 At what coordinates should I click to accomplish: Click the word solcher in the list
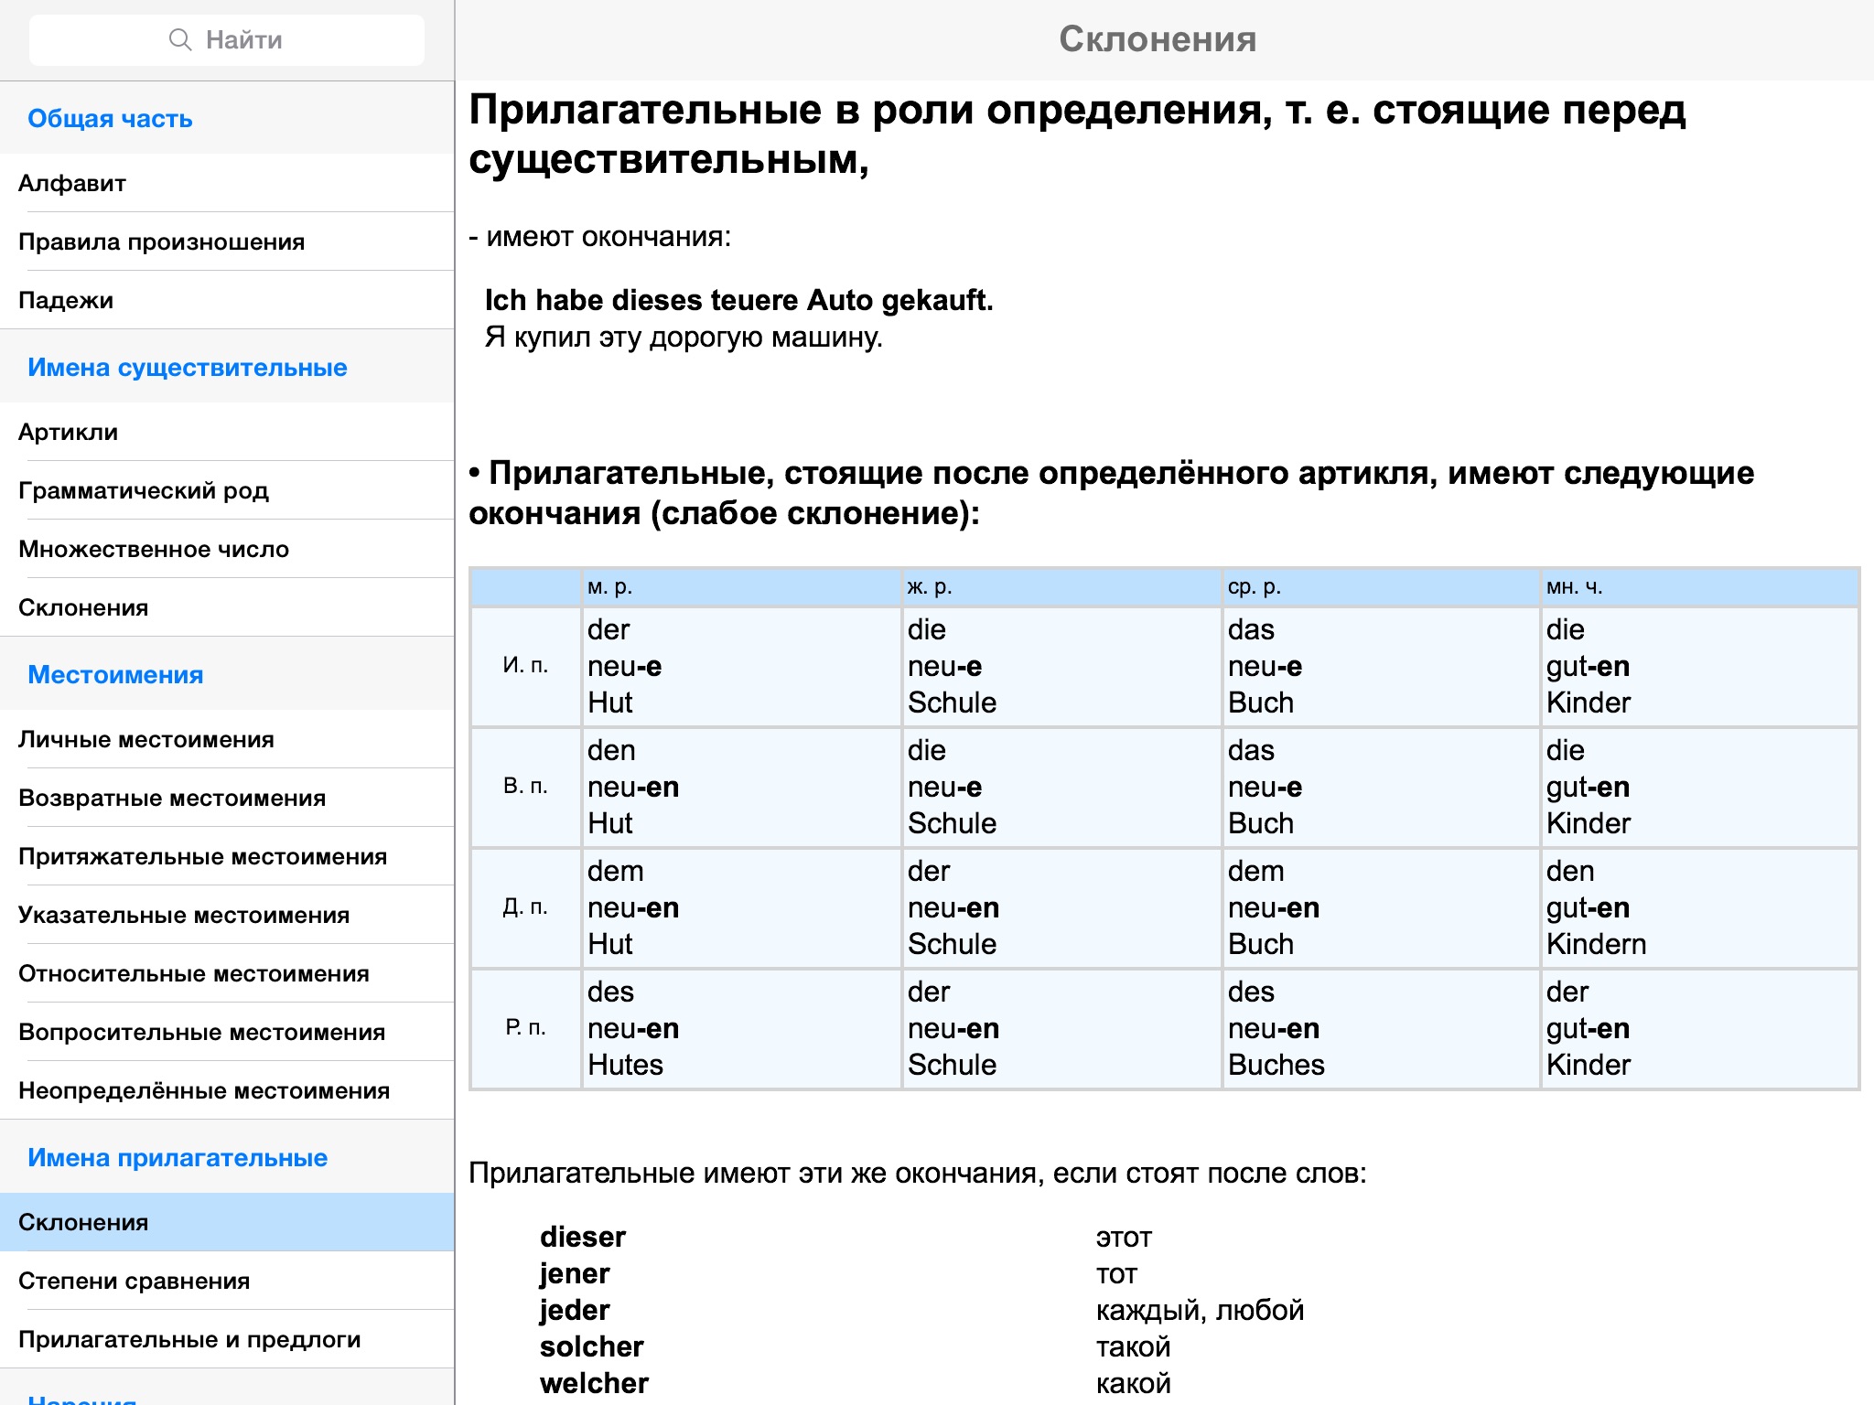(x=592, y=1347)
